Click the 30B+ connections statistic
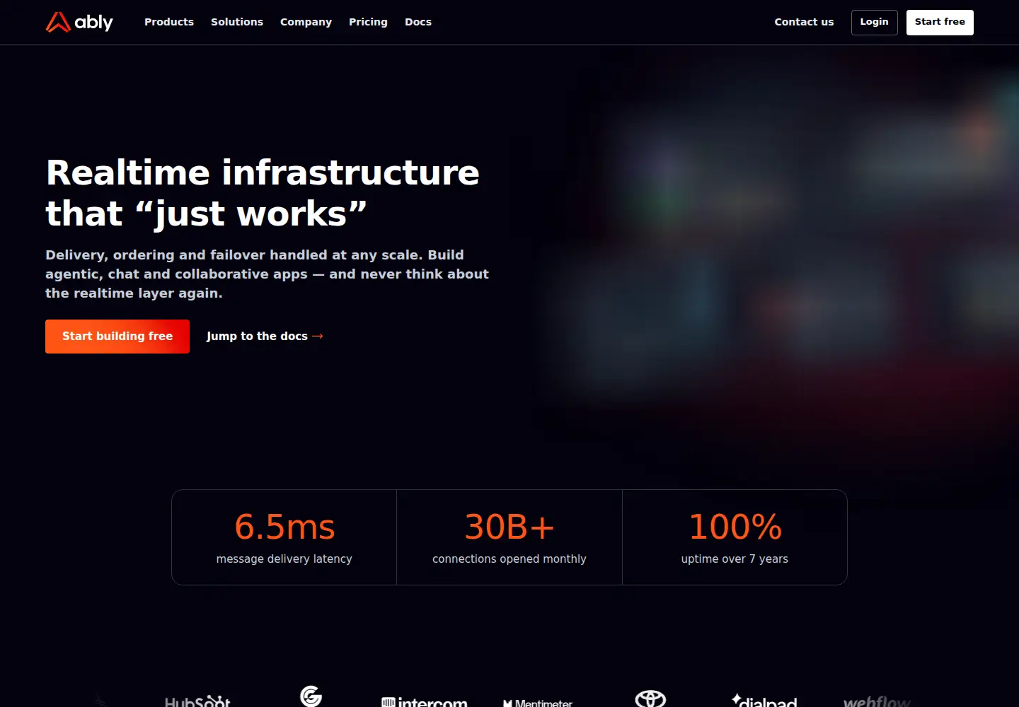This screenshot has width=1019, height=707. pyautogui.click(x=509, y=527)
